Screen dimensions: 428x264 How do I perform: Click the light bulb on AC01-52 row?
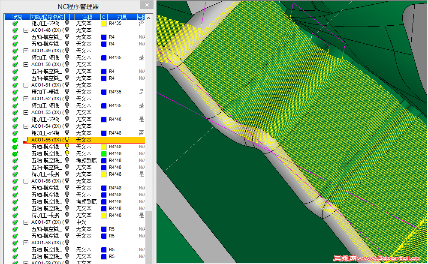tap(67, 99)
